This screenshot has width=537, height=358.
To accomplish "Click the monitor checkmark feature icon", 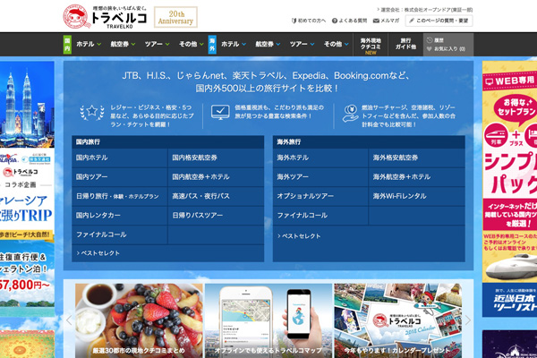I will click(220, 112).
